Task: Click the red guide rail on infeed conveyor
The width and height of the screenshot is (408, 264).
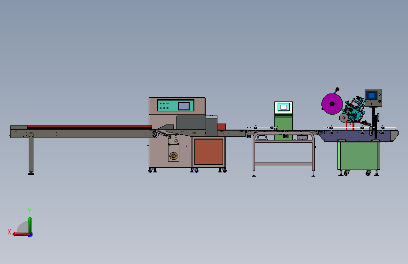Action: (89, 127)
